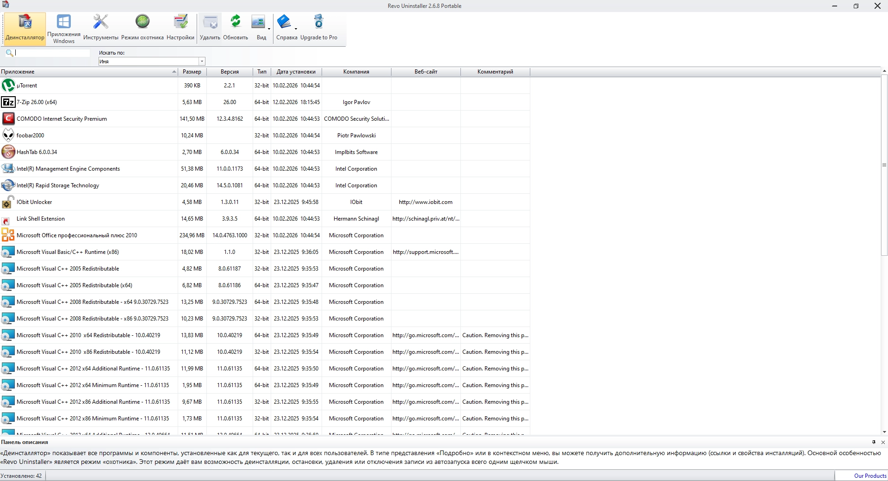Click the Установлено: 42 status text
The image size is (888, 481).
point(21,476)
